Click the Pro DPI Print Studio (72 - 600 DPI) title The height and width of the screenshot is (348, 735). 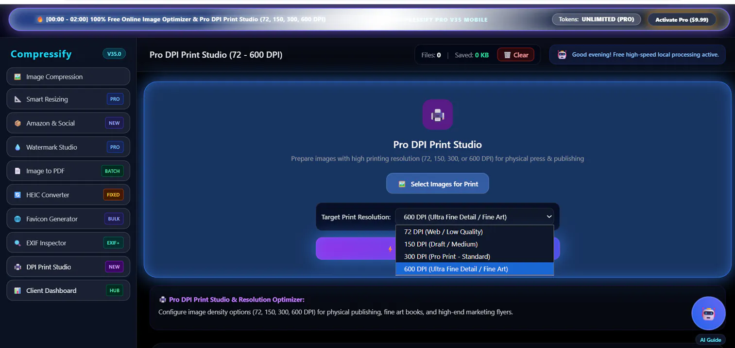click(216, 55)
